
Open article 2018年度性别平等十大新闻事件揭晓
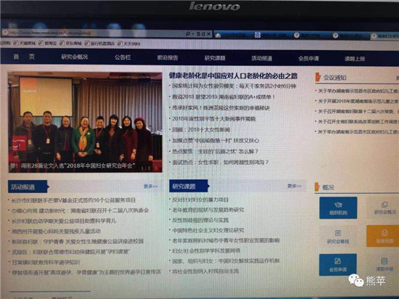(214, 119)
